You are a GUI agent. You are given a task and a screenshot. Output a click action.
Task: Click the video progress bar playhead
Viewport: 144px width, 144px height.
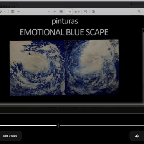pos(58,126)
